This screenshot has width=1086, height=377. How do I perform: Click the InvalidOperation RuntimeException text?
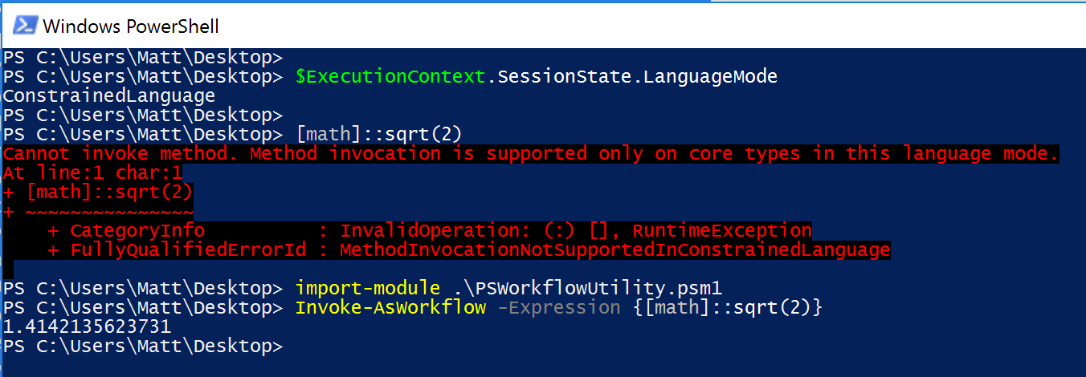(x=576, y=231)
